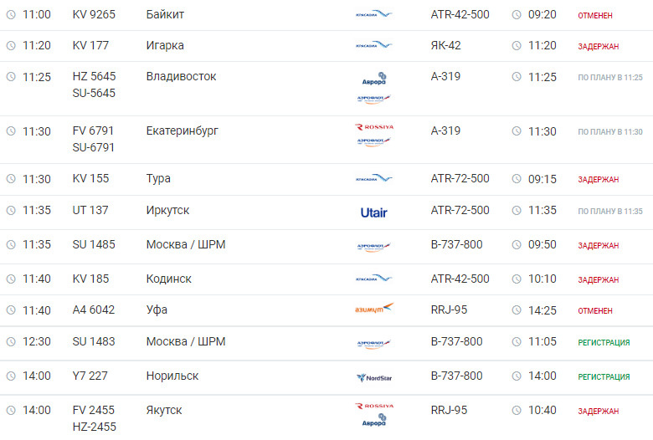
Task: Click the Aeroflot logo on SU 1485 row
Action: point(374,247)
